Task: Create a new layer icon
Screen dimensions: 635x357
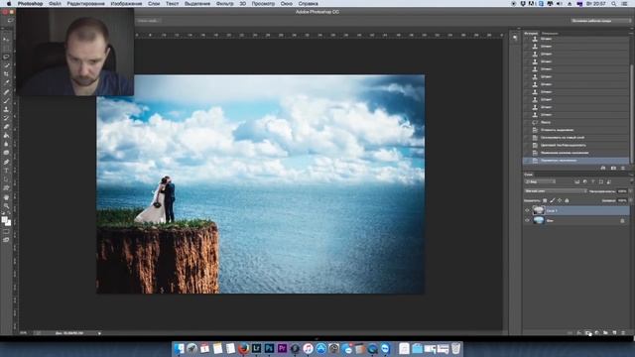Action: (x=614, y=333)
